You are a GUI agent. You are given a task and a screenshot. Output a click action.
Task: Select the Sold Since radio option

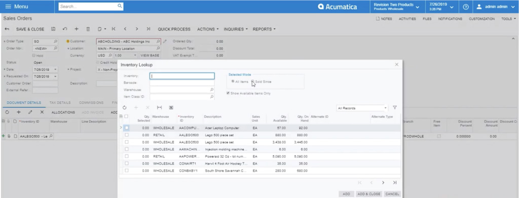coord(253,82)
